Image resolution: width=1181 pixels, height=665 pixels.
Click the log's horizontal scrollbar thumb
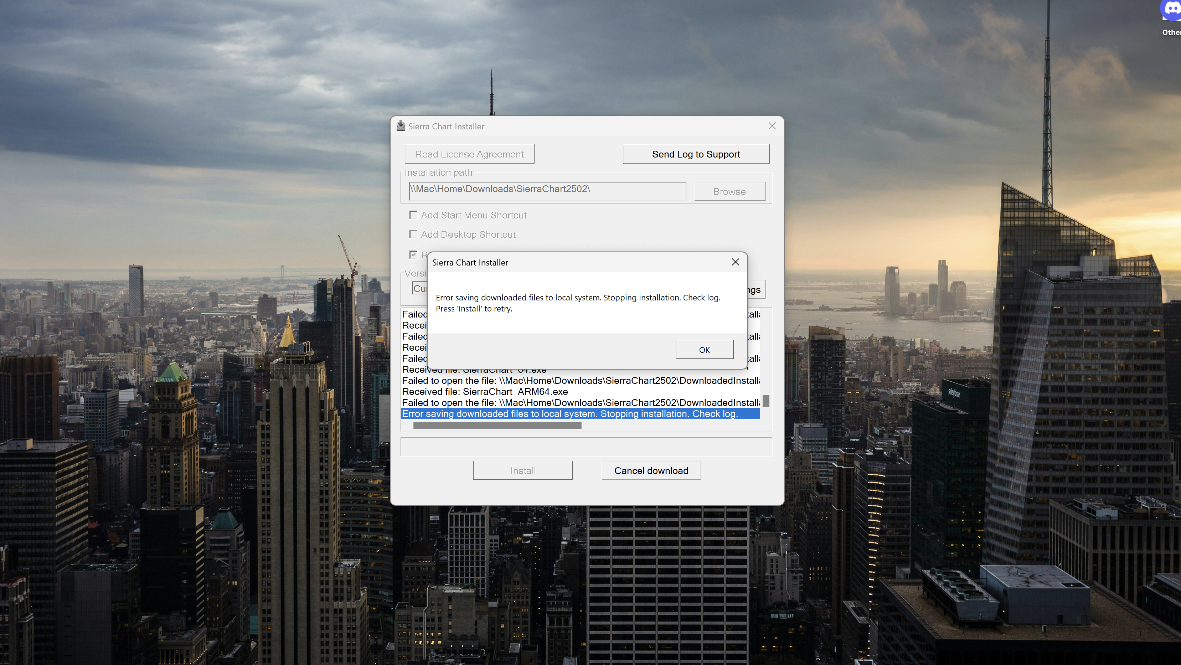point(497,426)
